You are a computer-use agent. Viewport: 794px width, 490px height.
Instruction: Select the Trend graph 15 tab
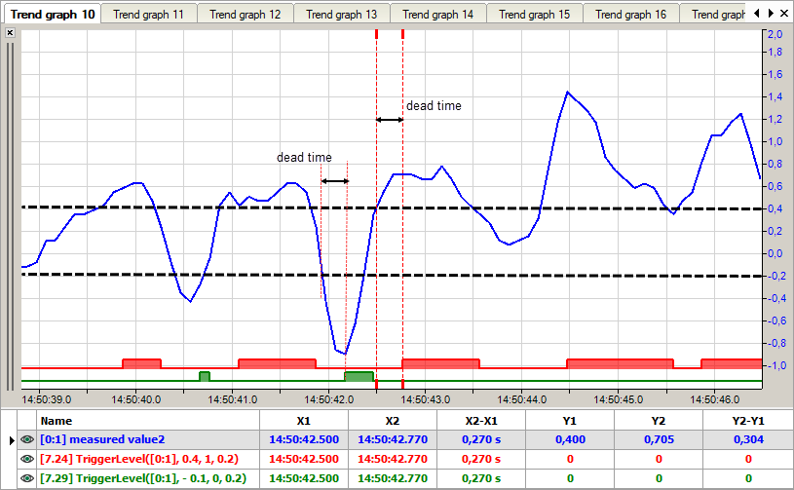(534, 15)
